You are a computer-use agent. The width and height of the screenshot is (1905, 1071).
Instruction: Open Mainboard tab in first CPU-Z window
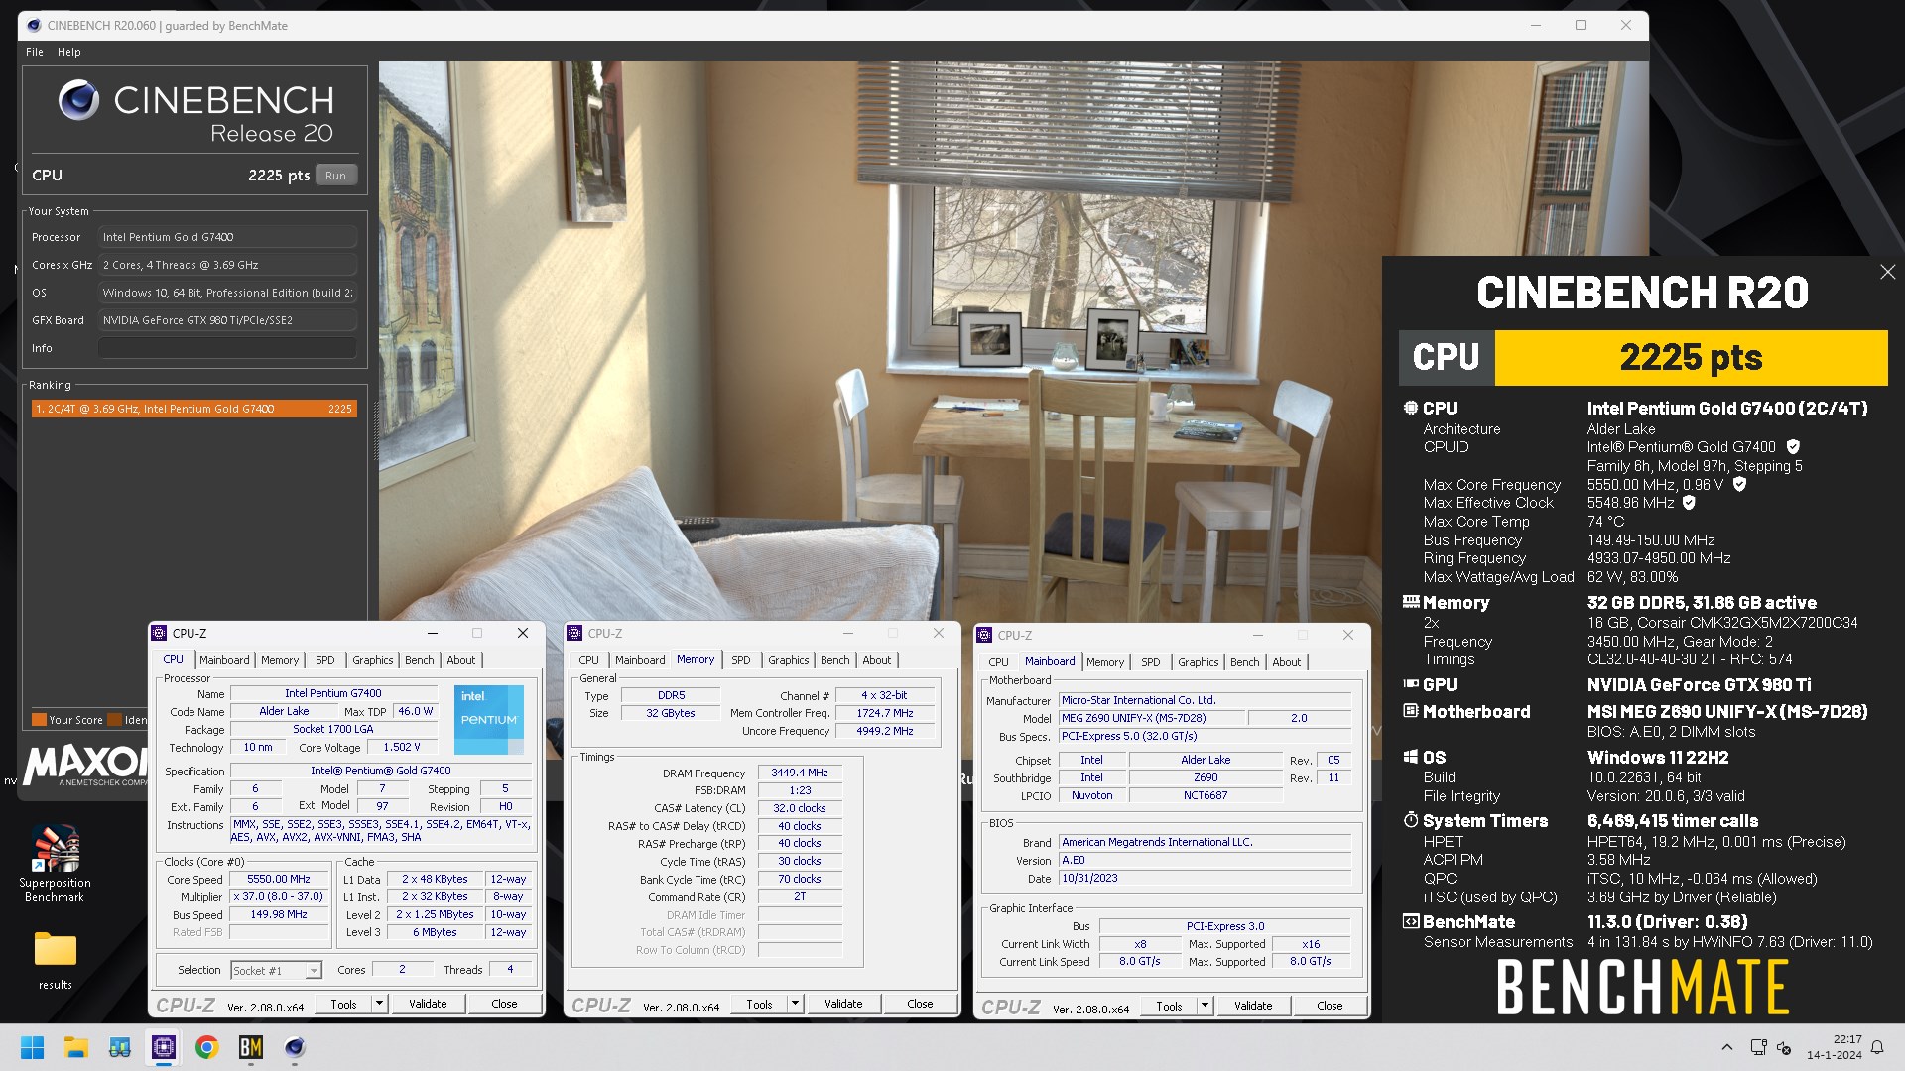(224, 660)
